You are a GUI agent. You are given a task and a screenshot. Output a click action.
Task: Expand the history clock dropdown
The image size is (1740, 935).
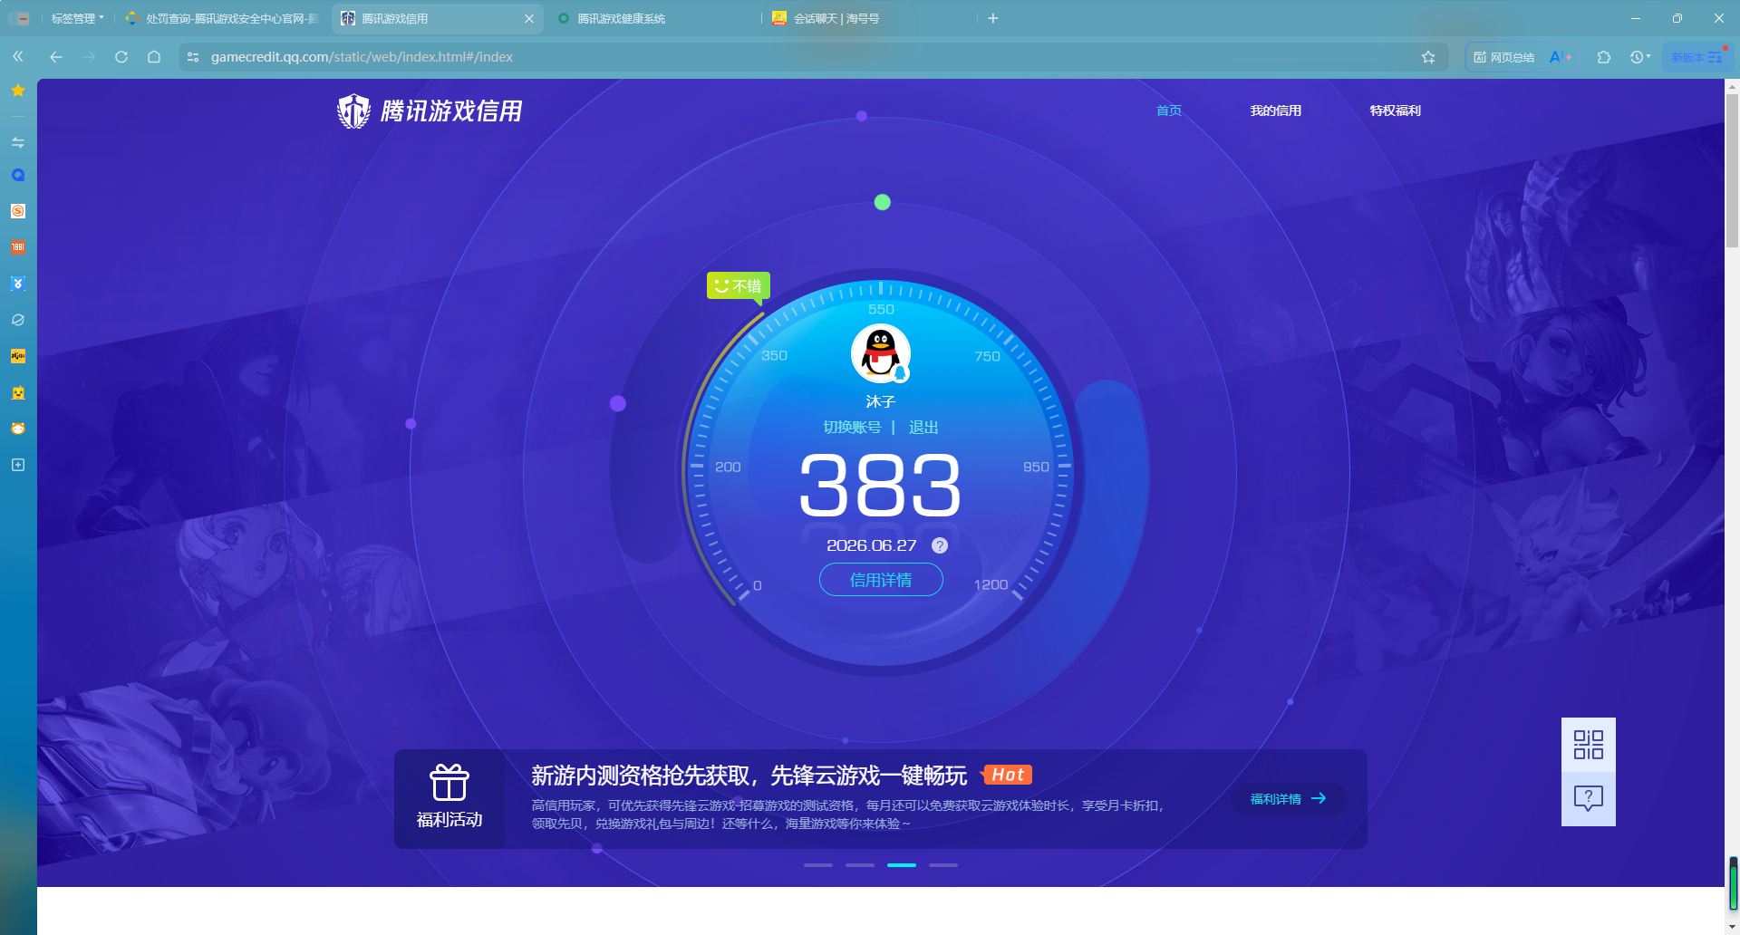click(1640, 56)
